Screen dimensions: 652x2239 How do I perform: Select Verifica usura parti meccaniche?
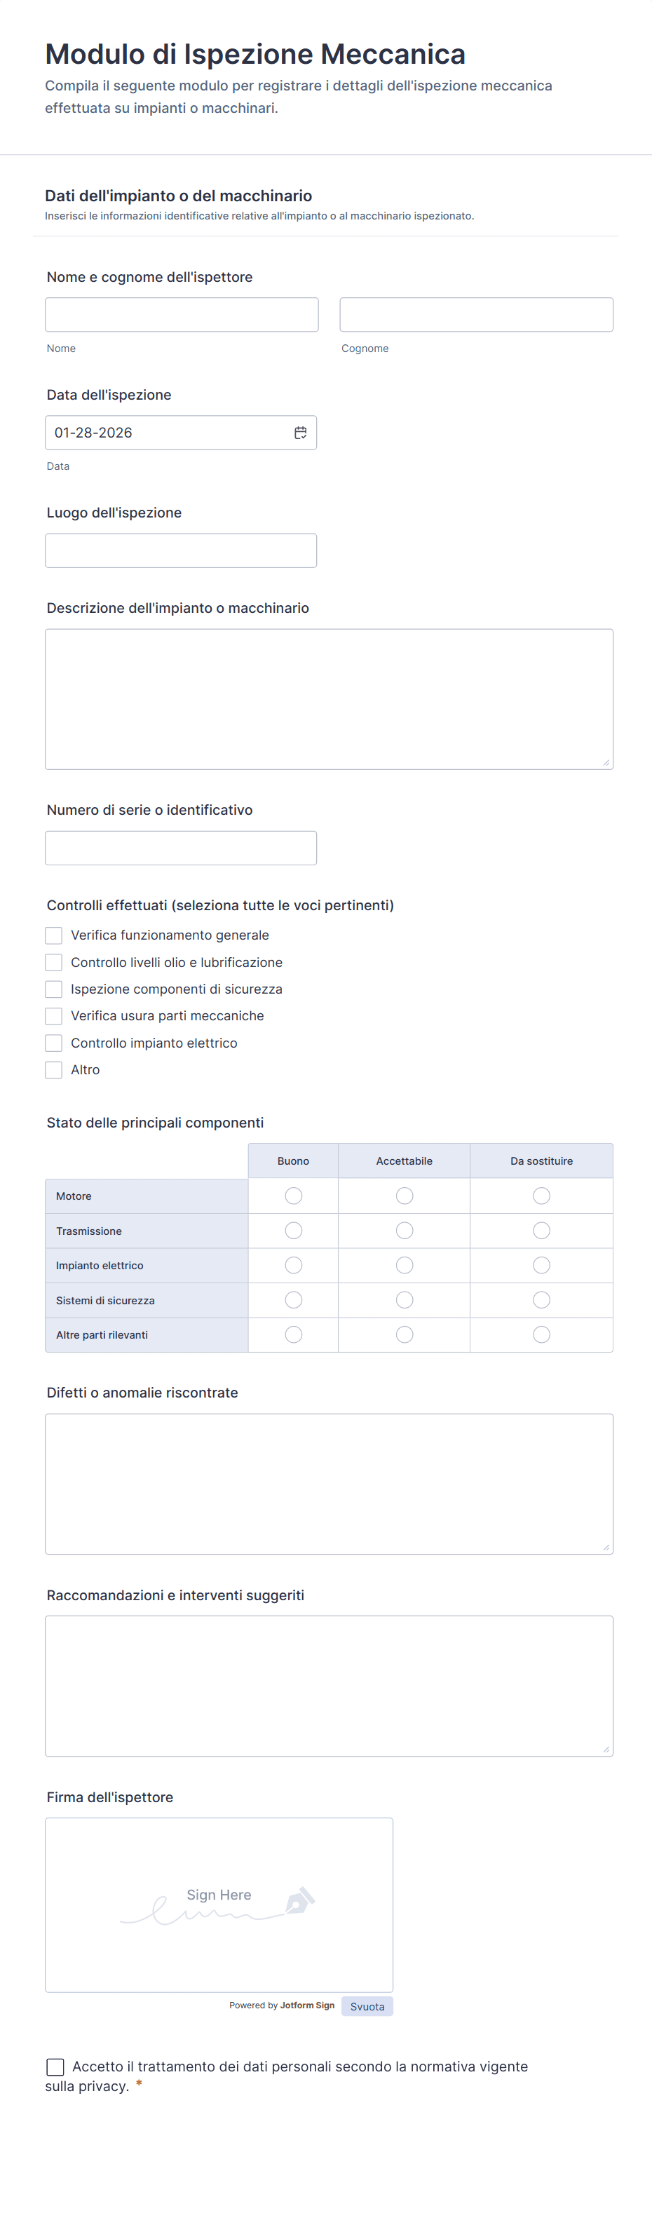pos(54,1016)
